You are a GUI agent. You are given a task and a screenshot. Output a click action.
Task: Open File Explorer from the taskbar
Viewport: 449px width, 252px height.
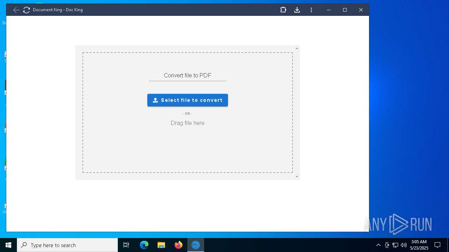coord(161,245)
